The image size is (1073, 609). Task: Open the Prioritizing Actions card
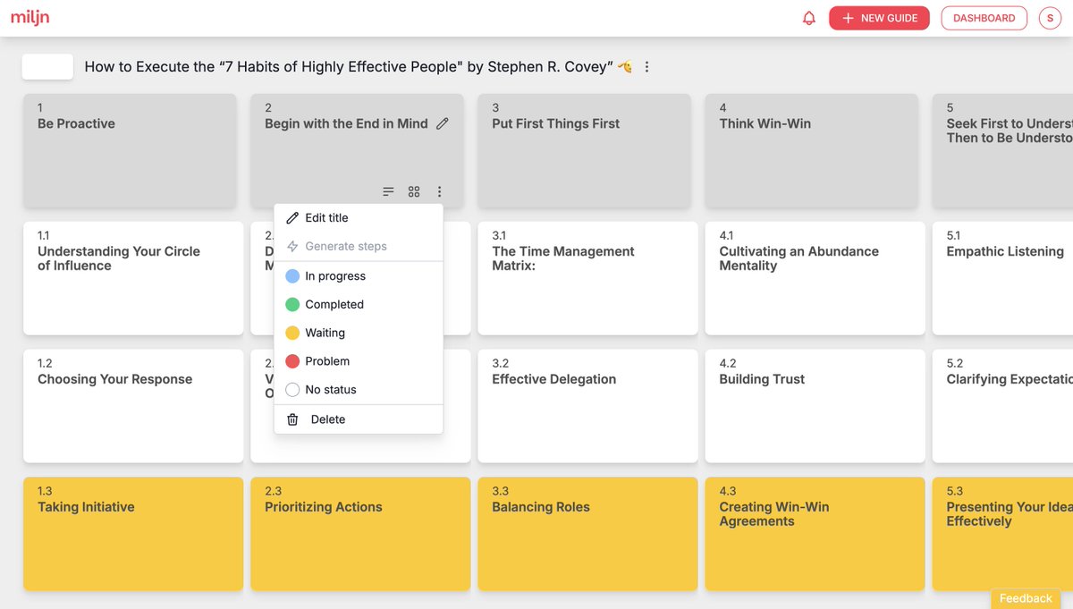(360, 534)
